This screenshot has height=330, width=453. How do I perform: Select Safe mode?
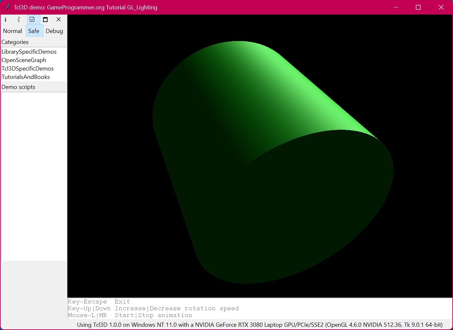tap(34, 31)
